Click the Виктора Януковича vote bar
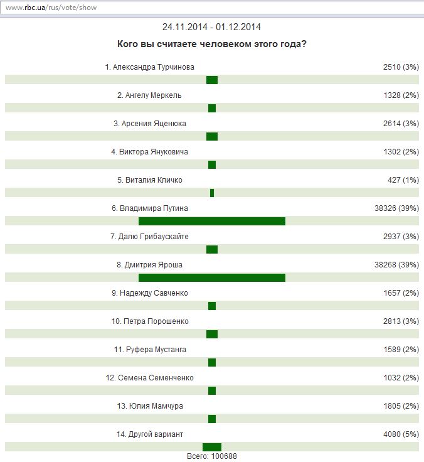This screenshot has height=462, width=424. point(212,164)
